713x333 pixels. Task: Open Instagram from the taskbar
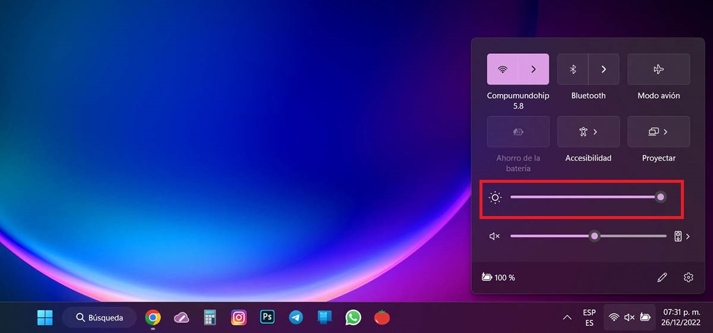(239, 318)
